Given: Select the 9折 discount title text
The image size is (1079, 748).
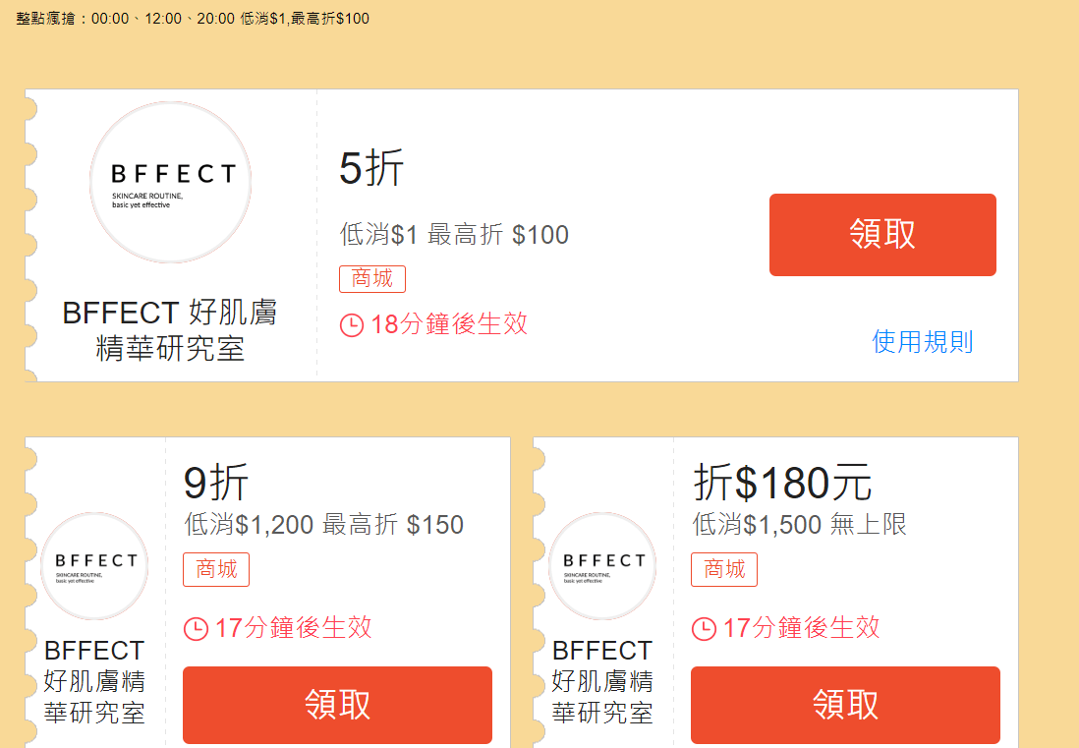Looking at the screenshot, I should pyautogui.click(x=216, y=484).
